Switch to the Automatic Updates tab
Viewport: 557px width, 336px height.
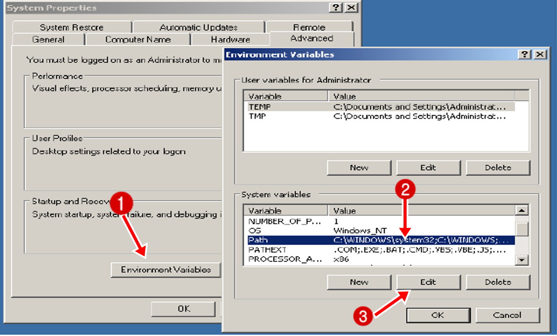tap(198, 27)
